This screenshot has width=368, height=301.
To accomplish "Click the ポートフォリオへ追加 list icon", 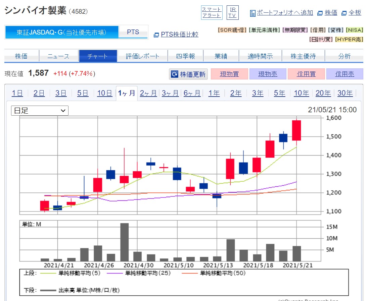I will tap(253, 13).
